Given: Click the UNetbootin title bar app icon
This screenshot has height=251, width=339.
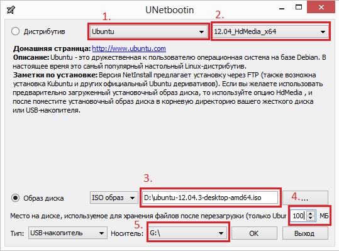Looking at the screenshot, I should point(11,9).
